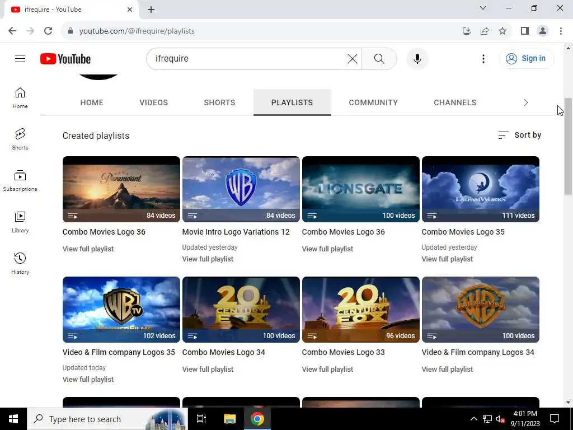Open Shorts in the sidebar
The width and height of the screenshot is (573, 430).
(x=20, y=139)
